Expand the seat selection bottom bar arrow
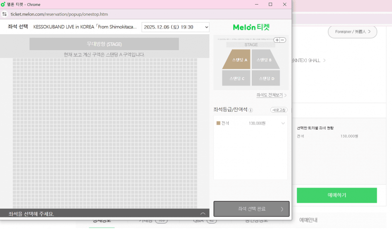392x229 pixels. coord(203,213)
